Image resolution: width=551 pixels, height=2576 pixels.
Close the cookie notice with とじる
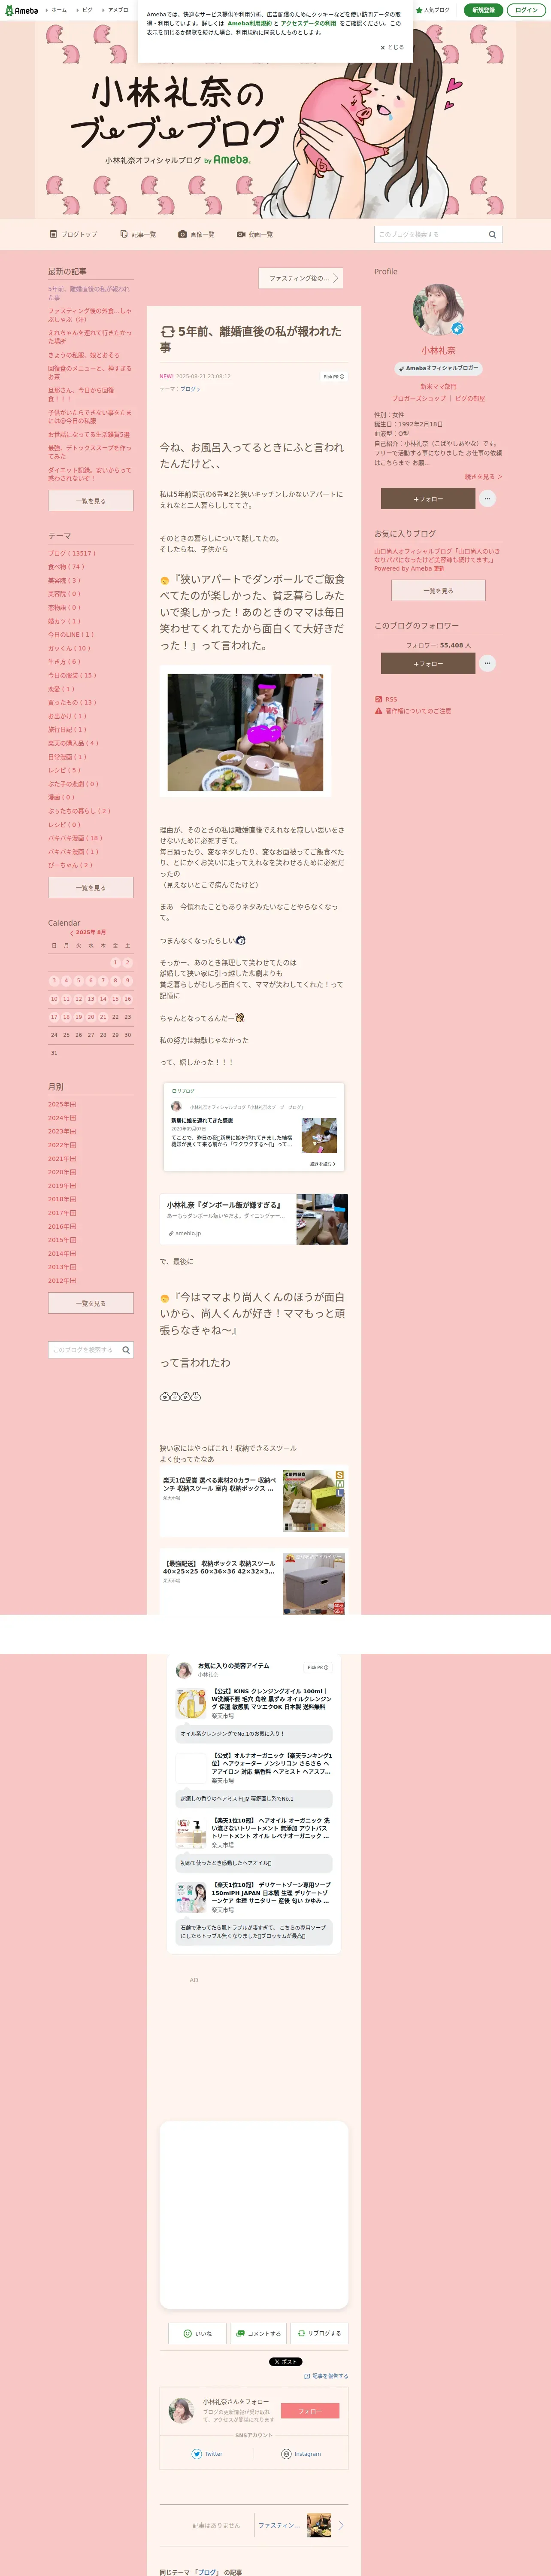[x=392, y=47]
